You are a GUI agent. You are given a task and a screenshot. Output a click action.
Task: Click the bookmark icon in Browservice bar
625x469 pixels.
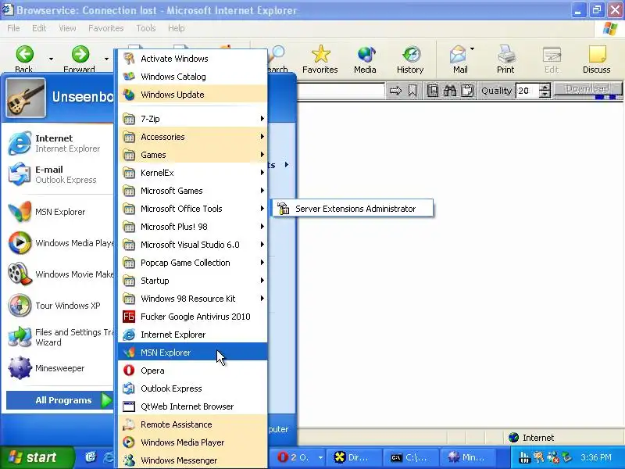[412, 91]
